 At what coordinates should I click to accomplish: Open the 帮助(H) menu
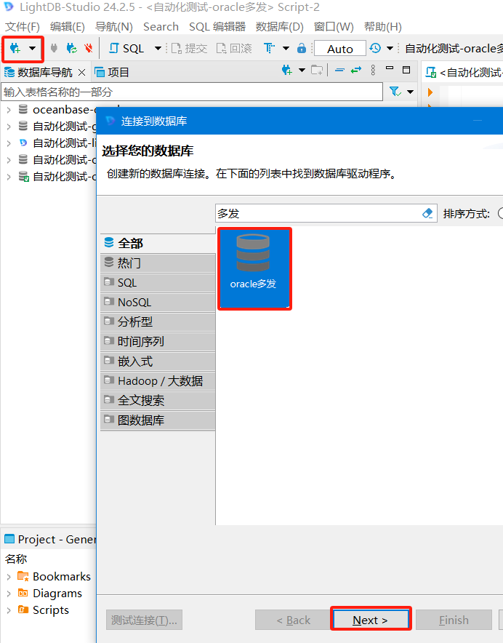click(383, 27)
